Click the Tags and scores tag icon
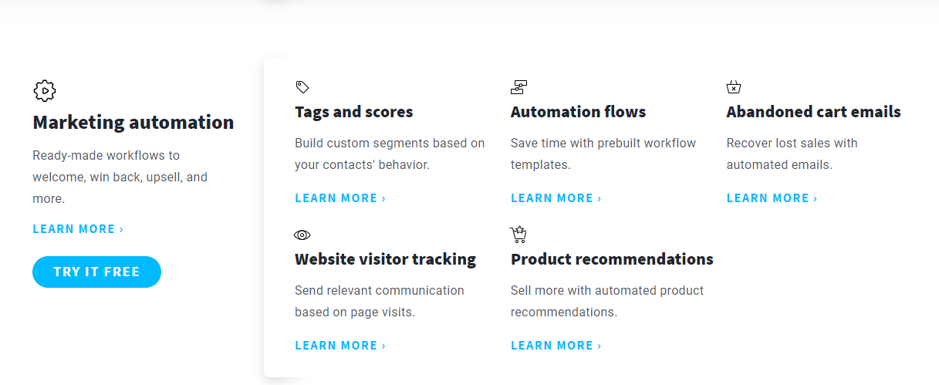This screenshot has width=939, height=385. coord(302,87)
